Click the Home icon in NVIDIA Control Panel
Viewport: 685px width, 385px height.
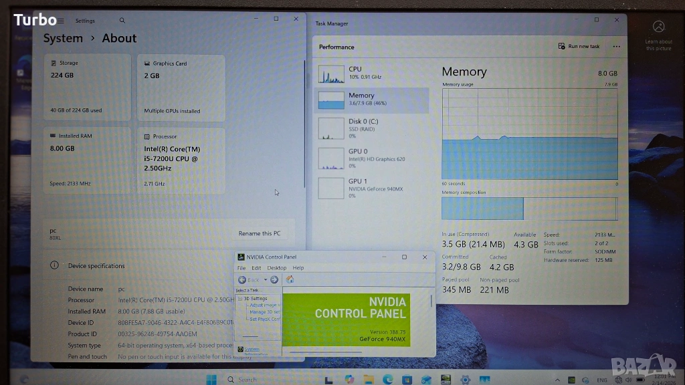pyautogui.click(x=290, y=279)
